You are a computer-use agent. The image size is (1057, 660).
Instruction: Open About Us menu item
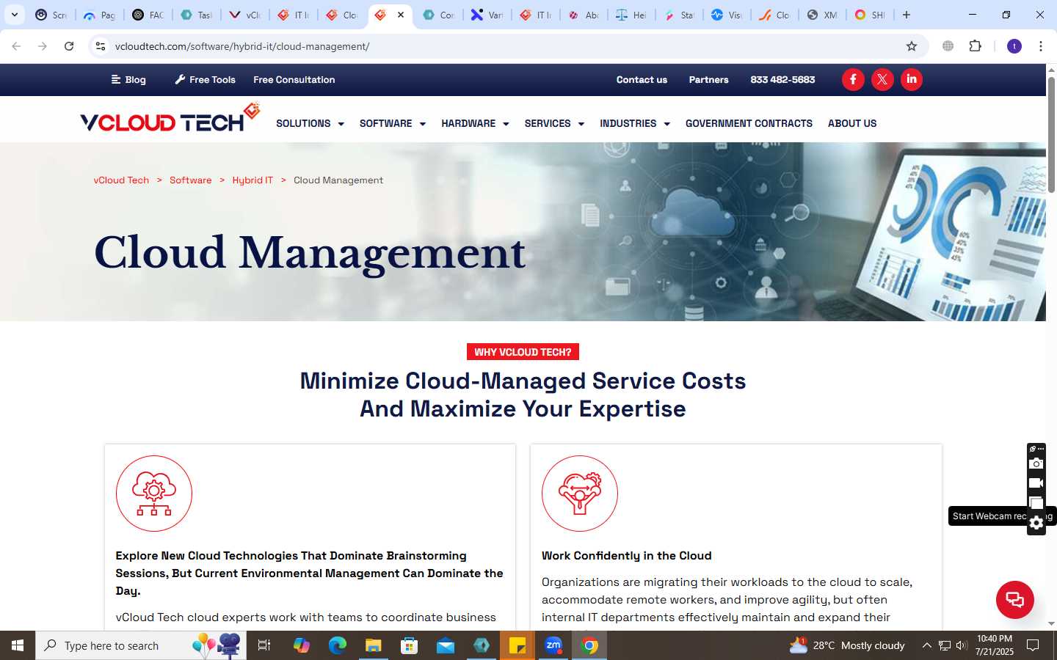point(852,123)
